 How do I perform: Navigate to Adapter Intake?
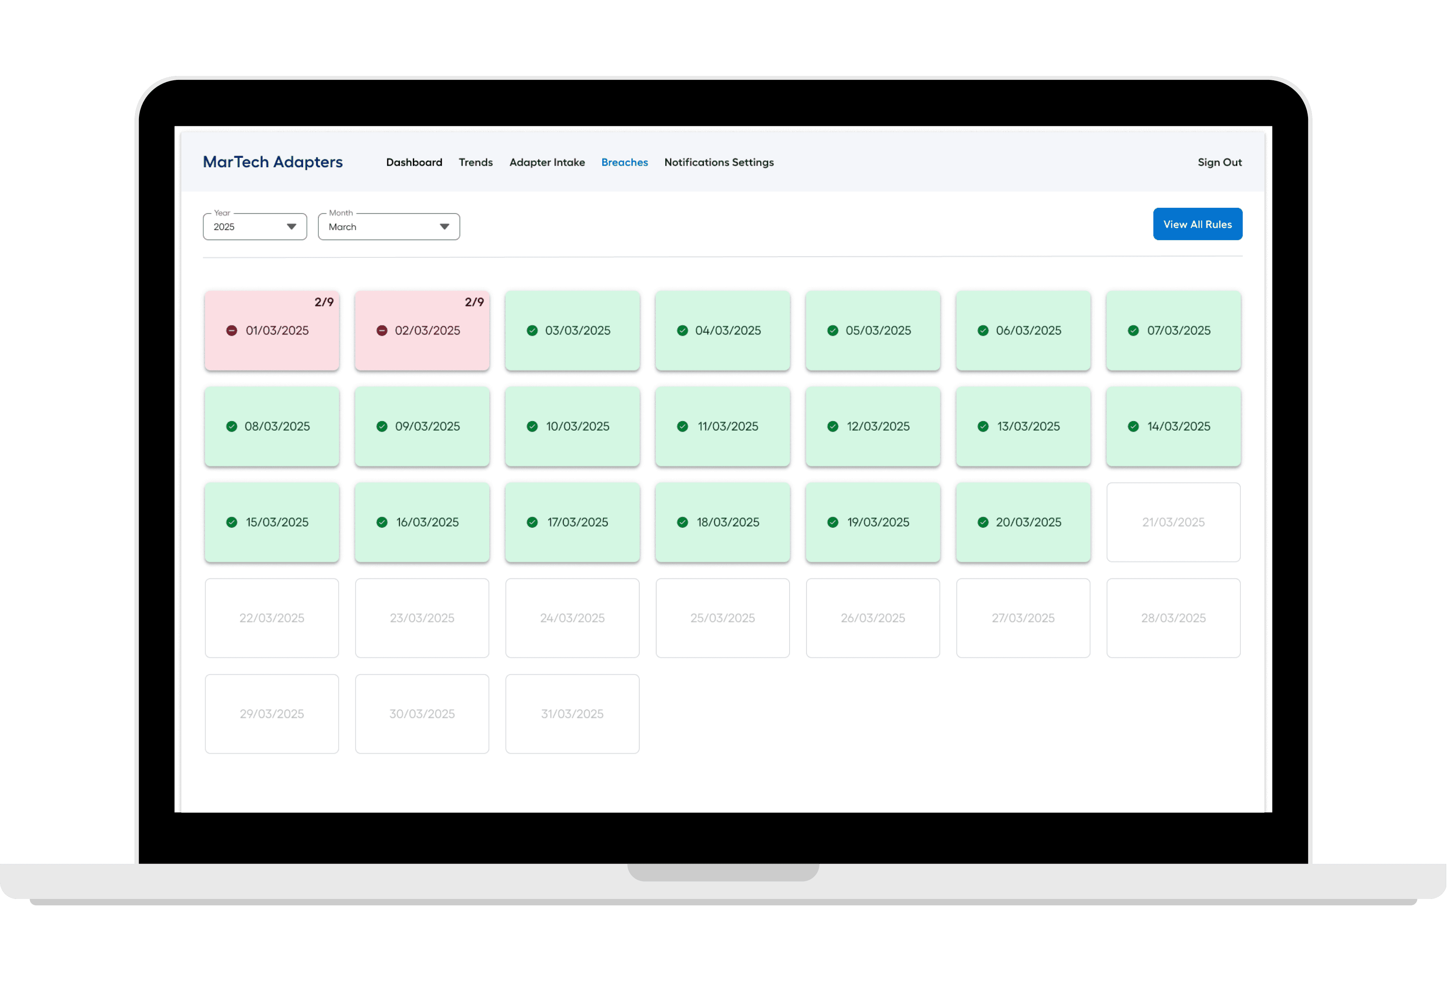[546, 163]
